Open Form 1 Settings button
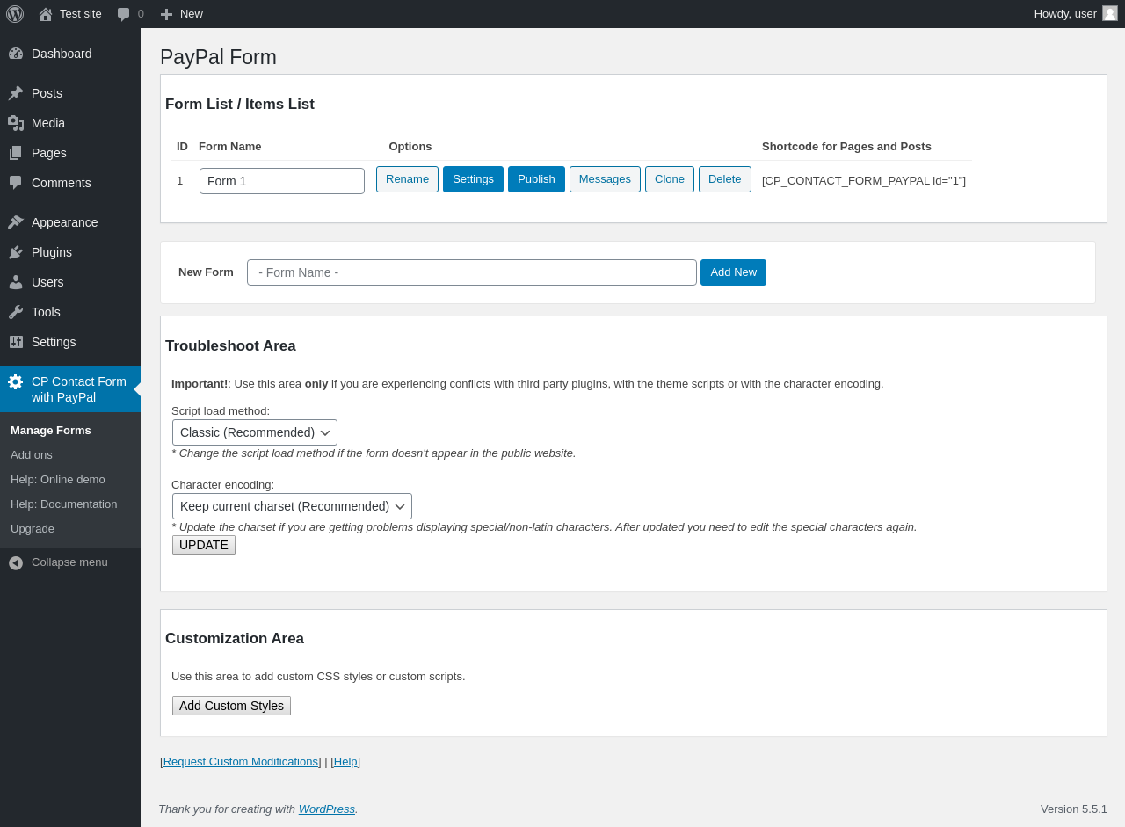Screen dimensions: 1125x827 (473, 179)
